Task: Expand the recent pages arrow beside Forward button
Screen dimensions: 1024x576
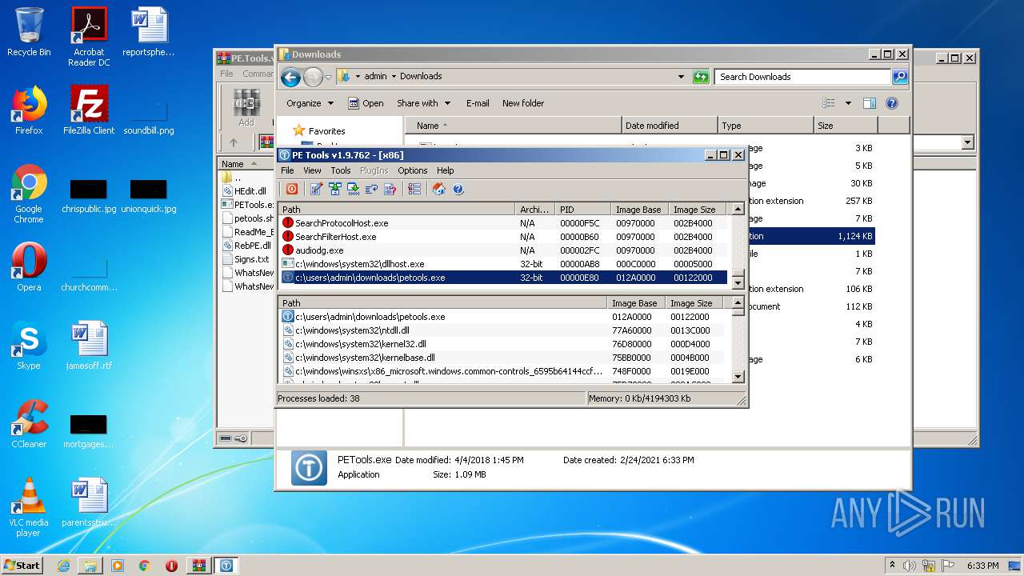Action: (328, 78)
